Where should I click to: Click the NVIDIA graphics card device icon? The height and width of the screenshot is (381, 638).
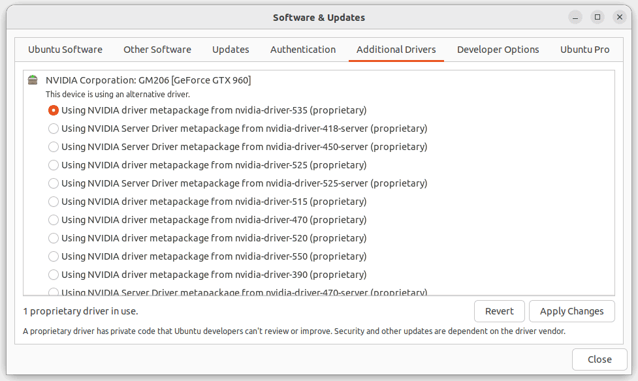[x=33, y=80]
